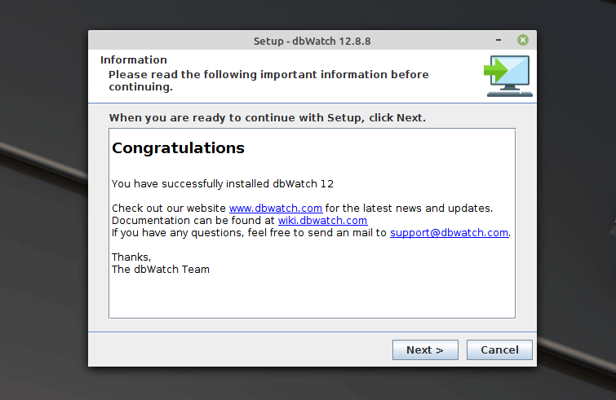616x400 pixels.
Task: Click the "successfully installed dbWatch 12" text
Action: 223,183
